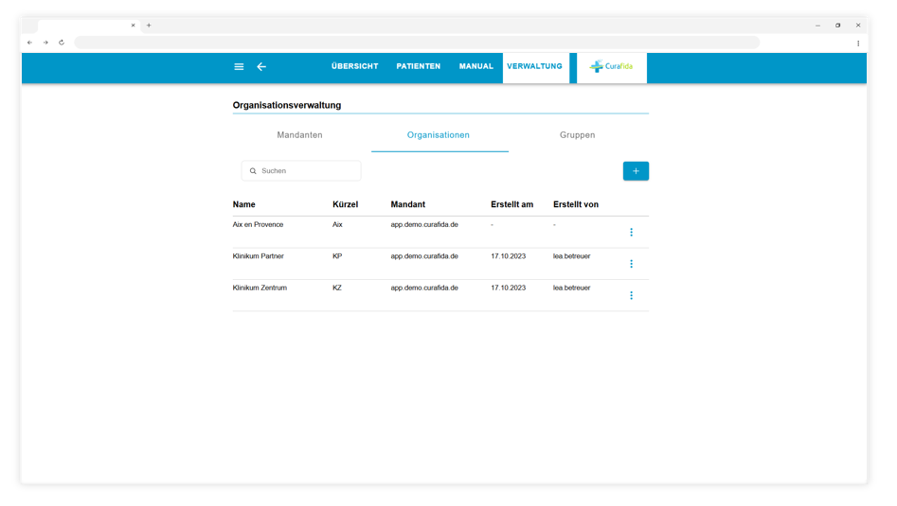This screenshot has width=897, height=506.
Task: Open a new browser tab
Action: pos(149,26)
